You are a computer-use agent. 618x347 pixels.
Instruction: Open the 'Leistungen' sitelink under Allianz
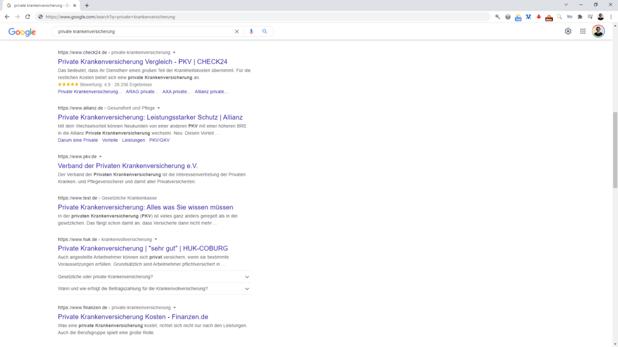pos(133,140)
